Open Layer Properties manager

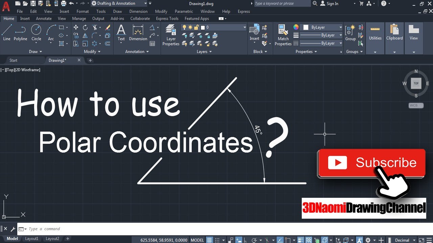(x=171, y=35)
